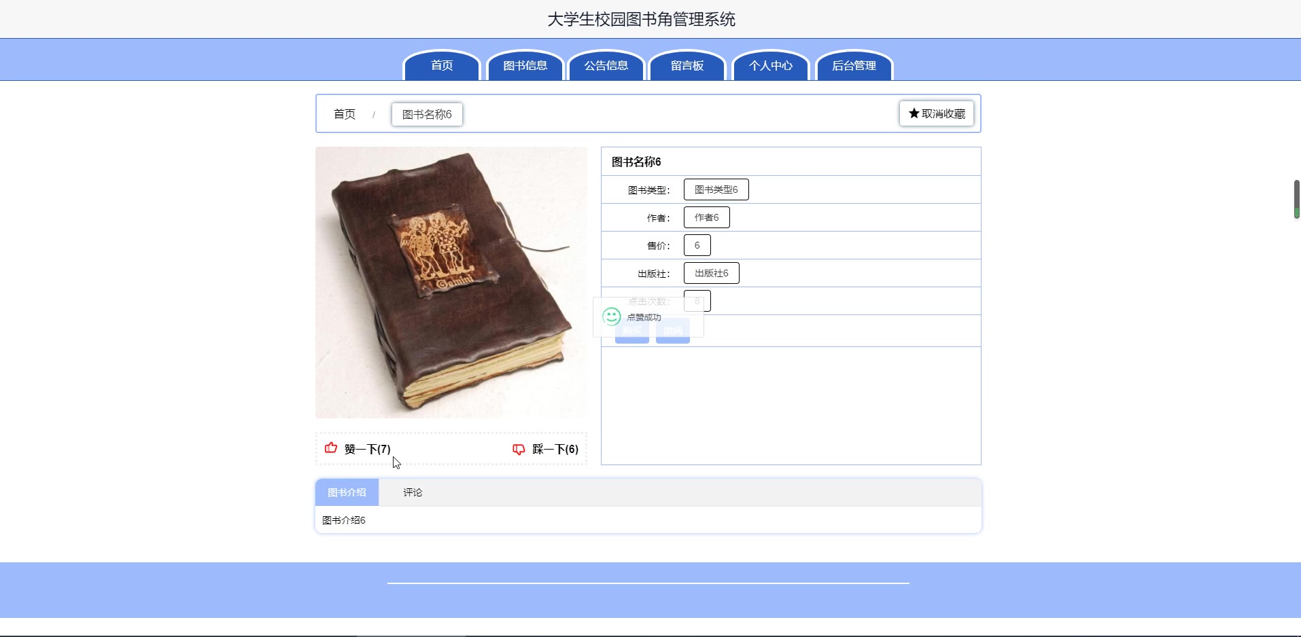Open the 首页 navigation tab in the blue bar
Image resolution: width=1301 pixels, height=637 pixels.
tap(442, 65)
